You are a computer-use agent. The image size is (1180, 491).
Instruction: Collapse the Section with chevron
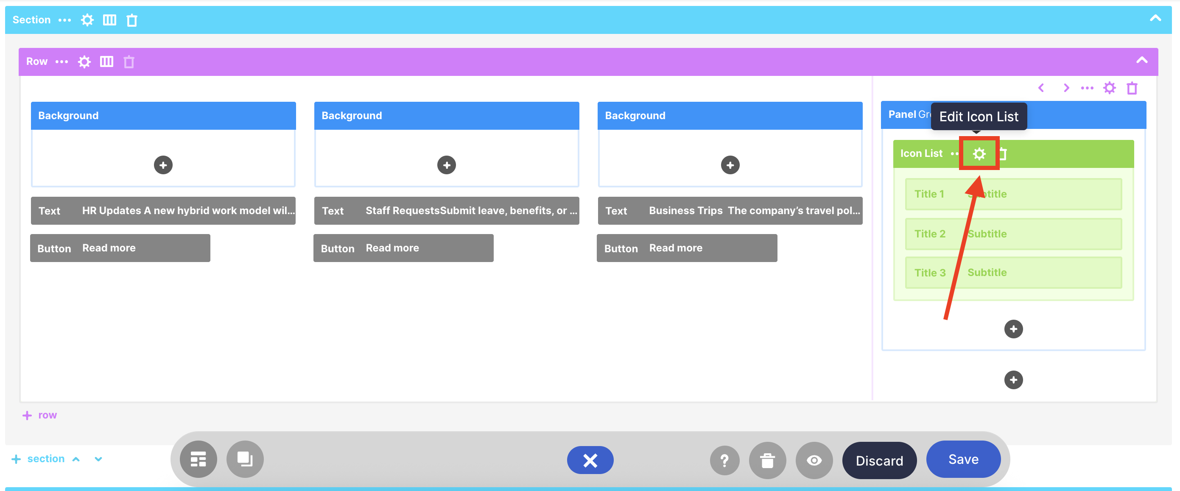[1155, 19]
